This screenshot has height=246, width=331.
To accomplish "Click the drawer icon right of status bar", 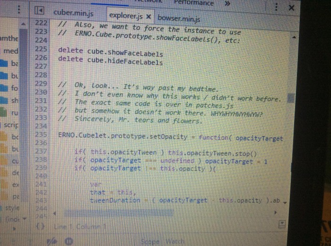I will [282, 224].
